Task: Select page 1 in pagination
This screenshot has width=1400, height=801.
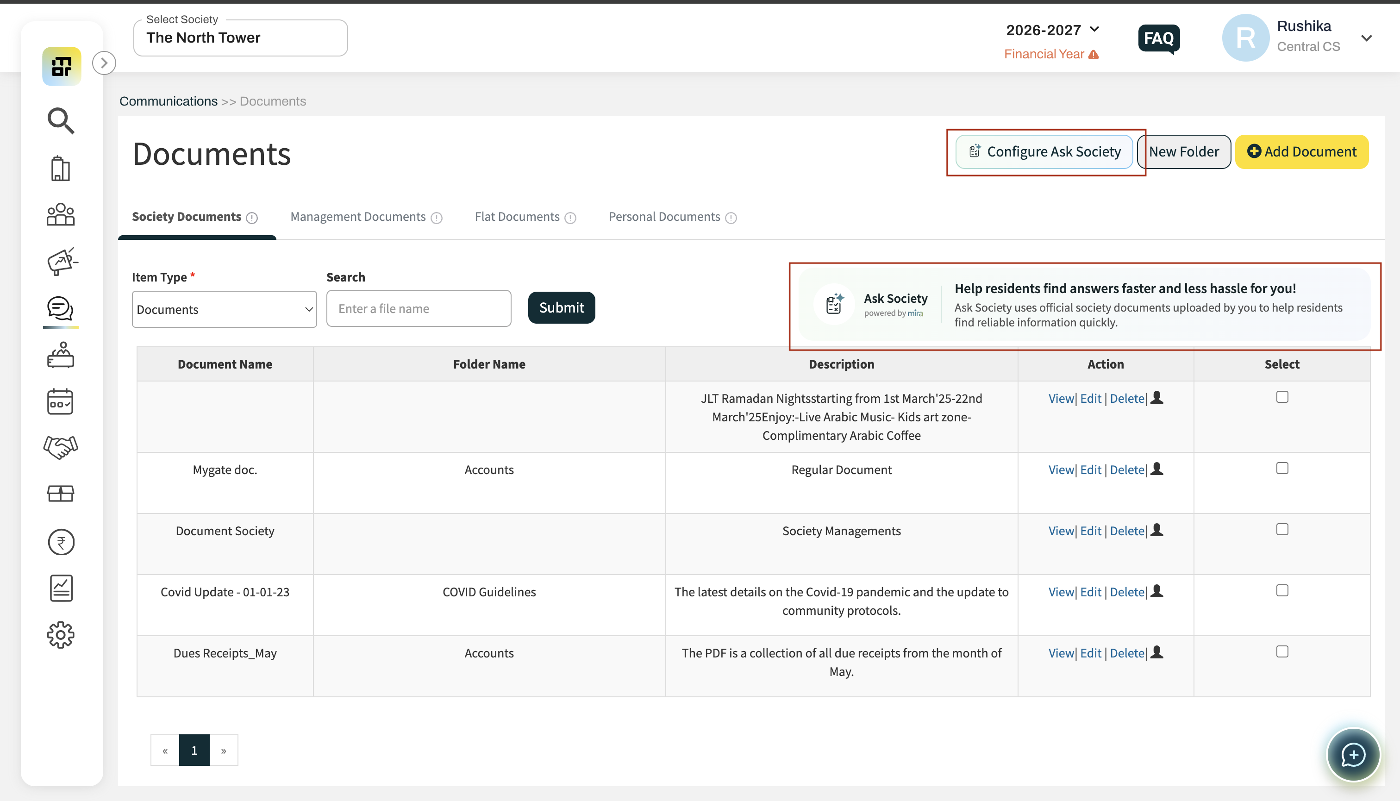Action: (x=194, y=750)
